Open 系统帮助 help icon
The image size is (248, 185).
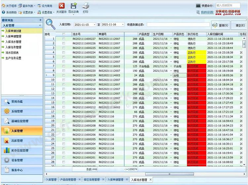click(3, 12)
